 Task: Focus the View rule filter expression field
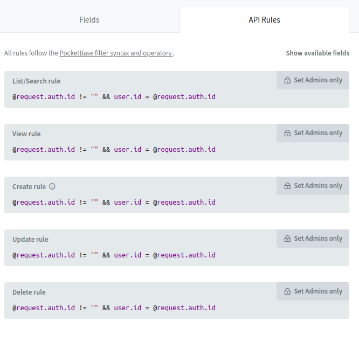click(162, 150)
